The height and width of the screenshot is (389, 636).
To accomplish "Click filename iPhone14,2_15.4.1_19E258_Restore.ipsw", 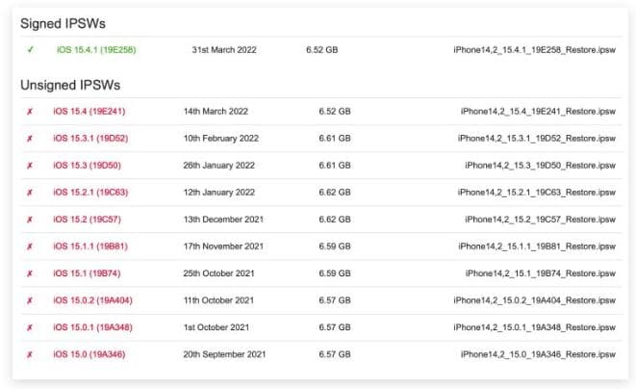I will point(535,50).
